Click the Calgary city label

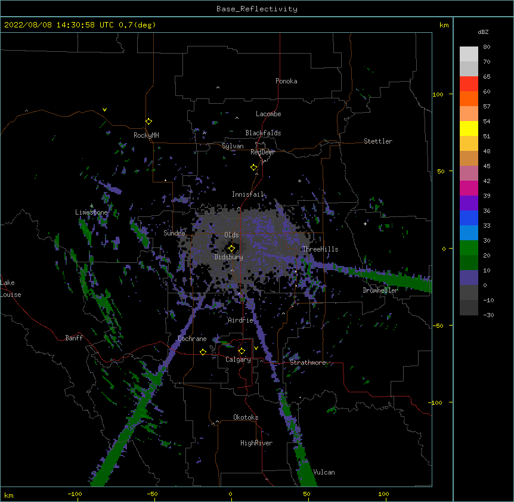pos(238,360)
